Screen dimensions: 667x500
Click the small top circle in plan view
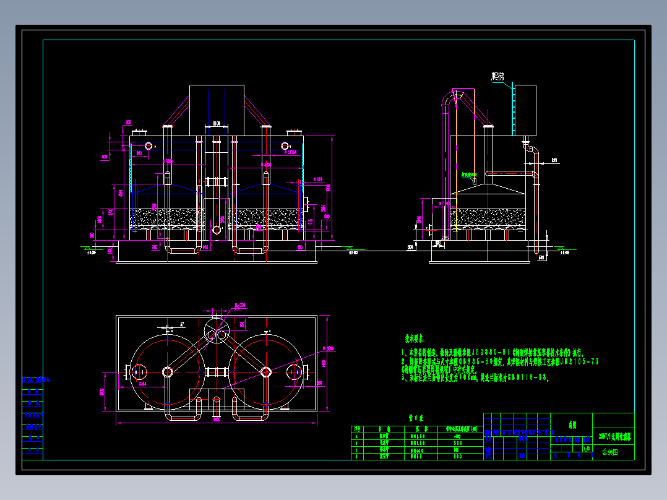(217, 330)
